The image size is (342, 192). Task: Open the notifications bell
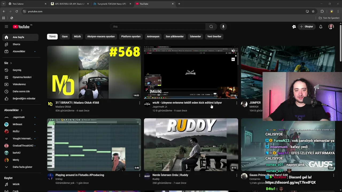click(x=321, y=27)
